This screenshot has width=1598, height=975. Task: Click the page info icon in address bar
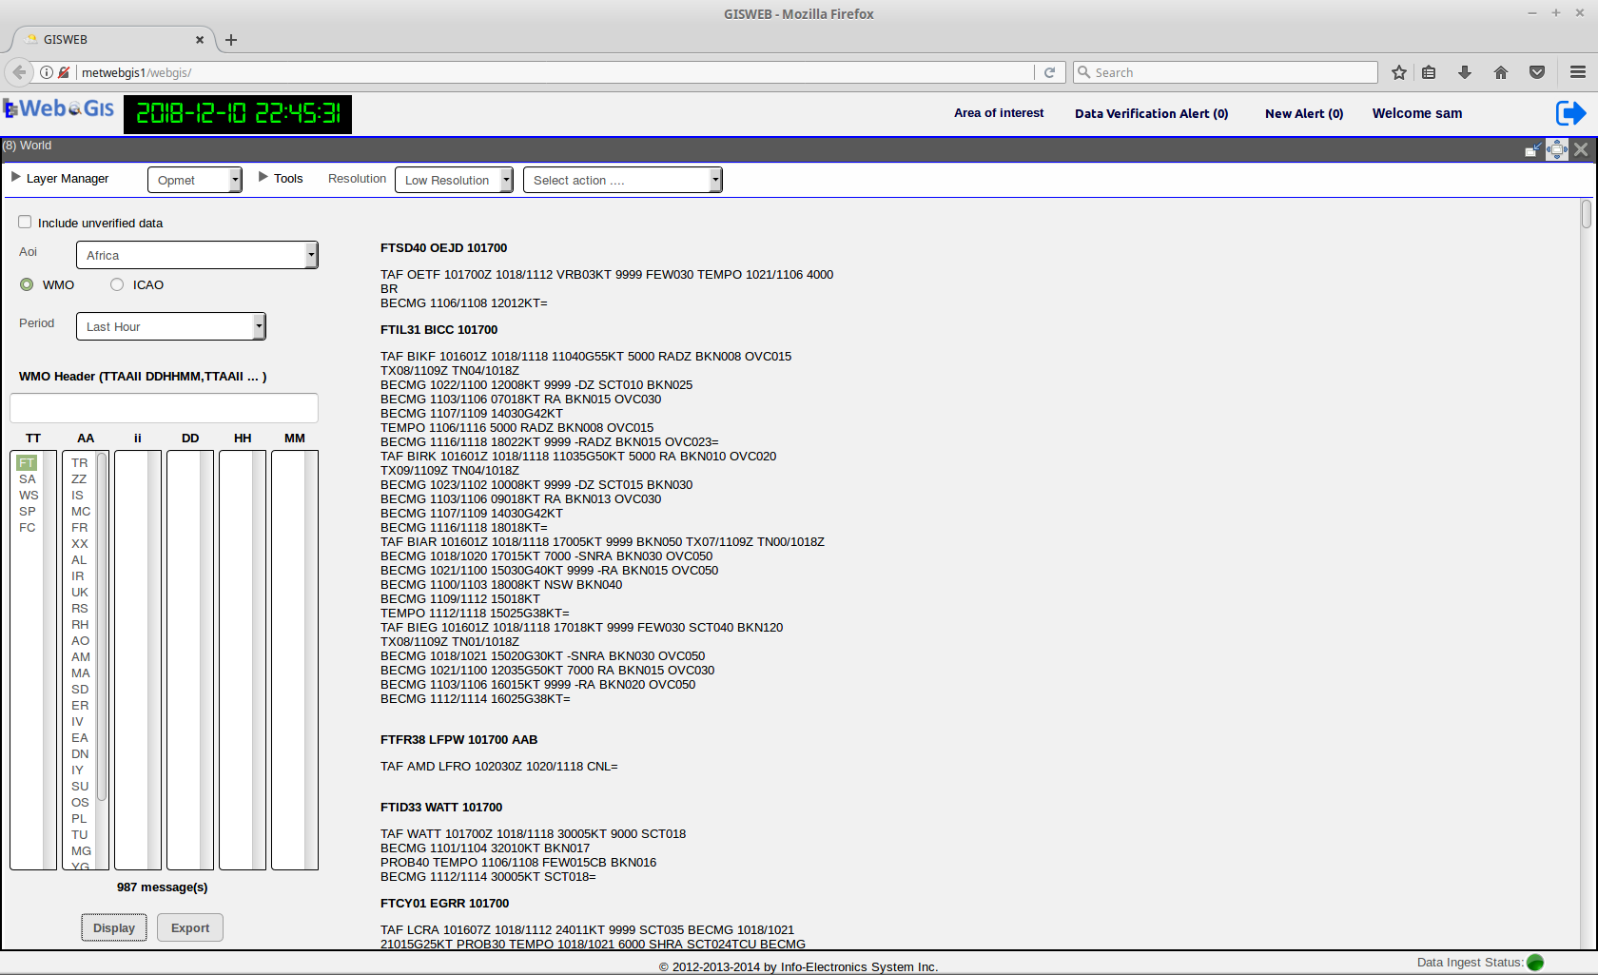click(46, 72)
